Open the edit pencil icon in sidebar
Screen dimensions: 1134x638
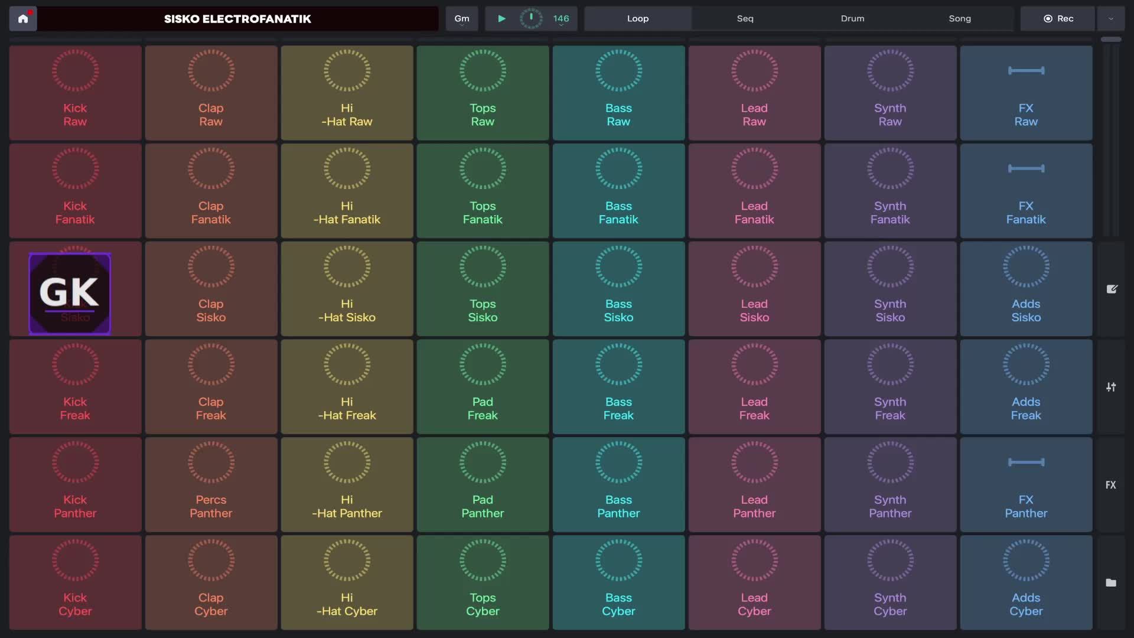tap(1112, 289)
